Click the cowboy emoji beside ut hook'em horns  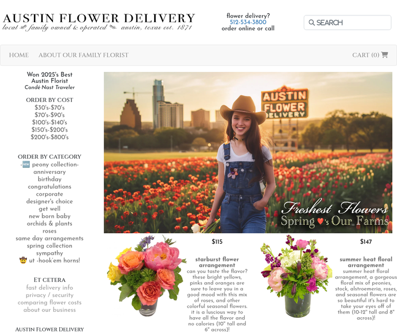23,260
